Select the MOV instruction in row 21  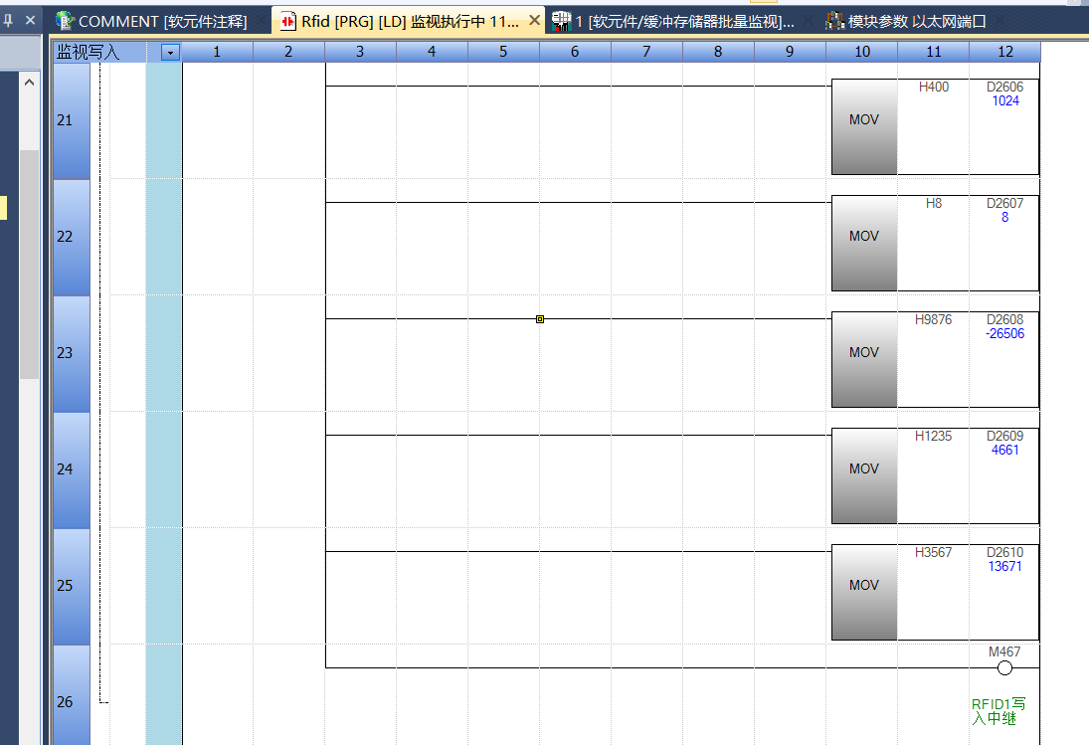point(863,119)
